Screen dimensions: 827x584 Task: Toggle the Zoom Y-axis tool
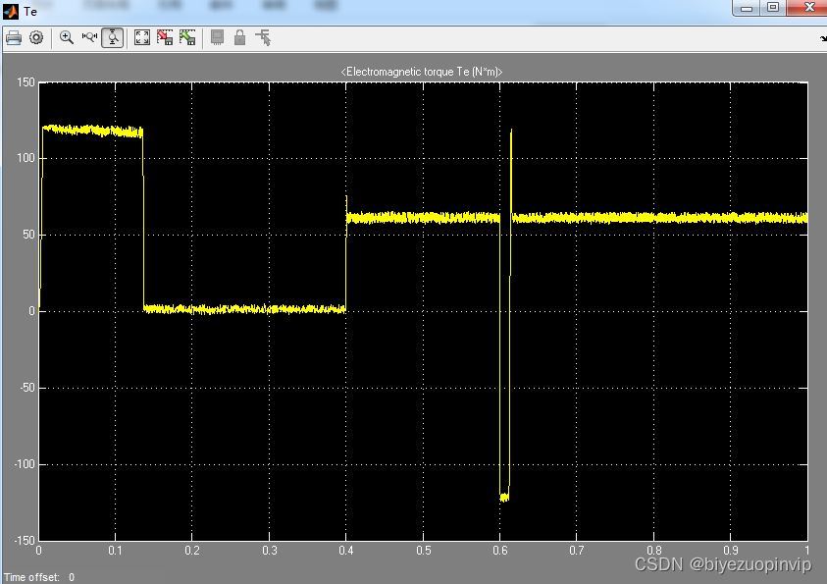[x=113, y=37]
